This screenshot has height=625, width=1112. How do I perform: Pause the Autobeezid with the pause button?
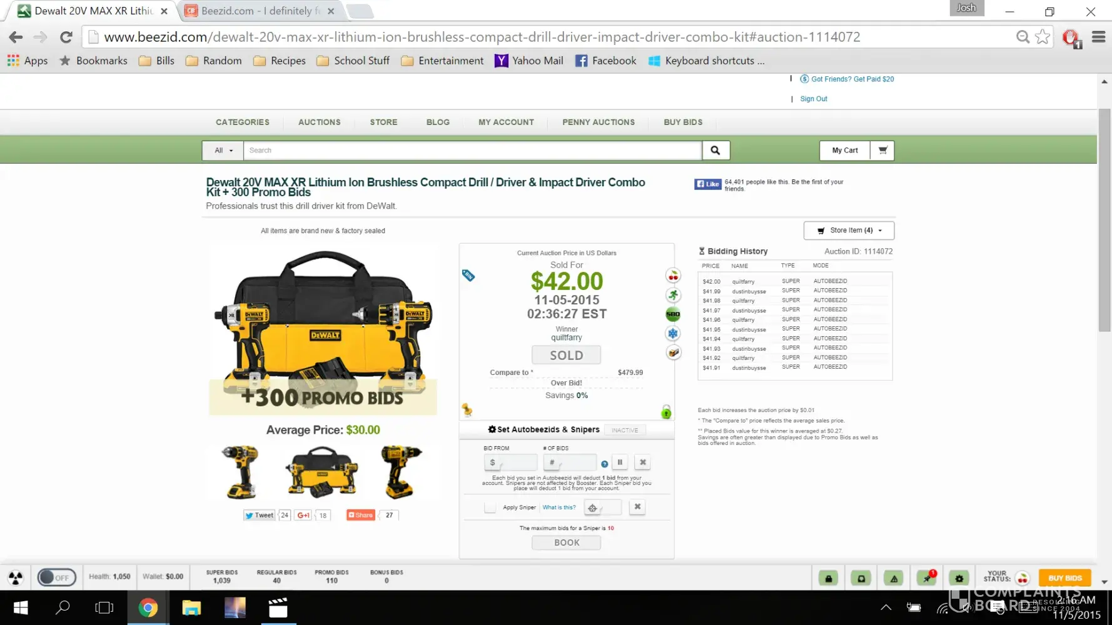tap(620, 462)
